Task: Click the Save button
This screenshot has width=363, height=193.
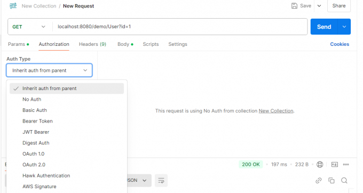Action: point(301,6)
